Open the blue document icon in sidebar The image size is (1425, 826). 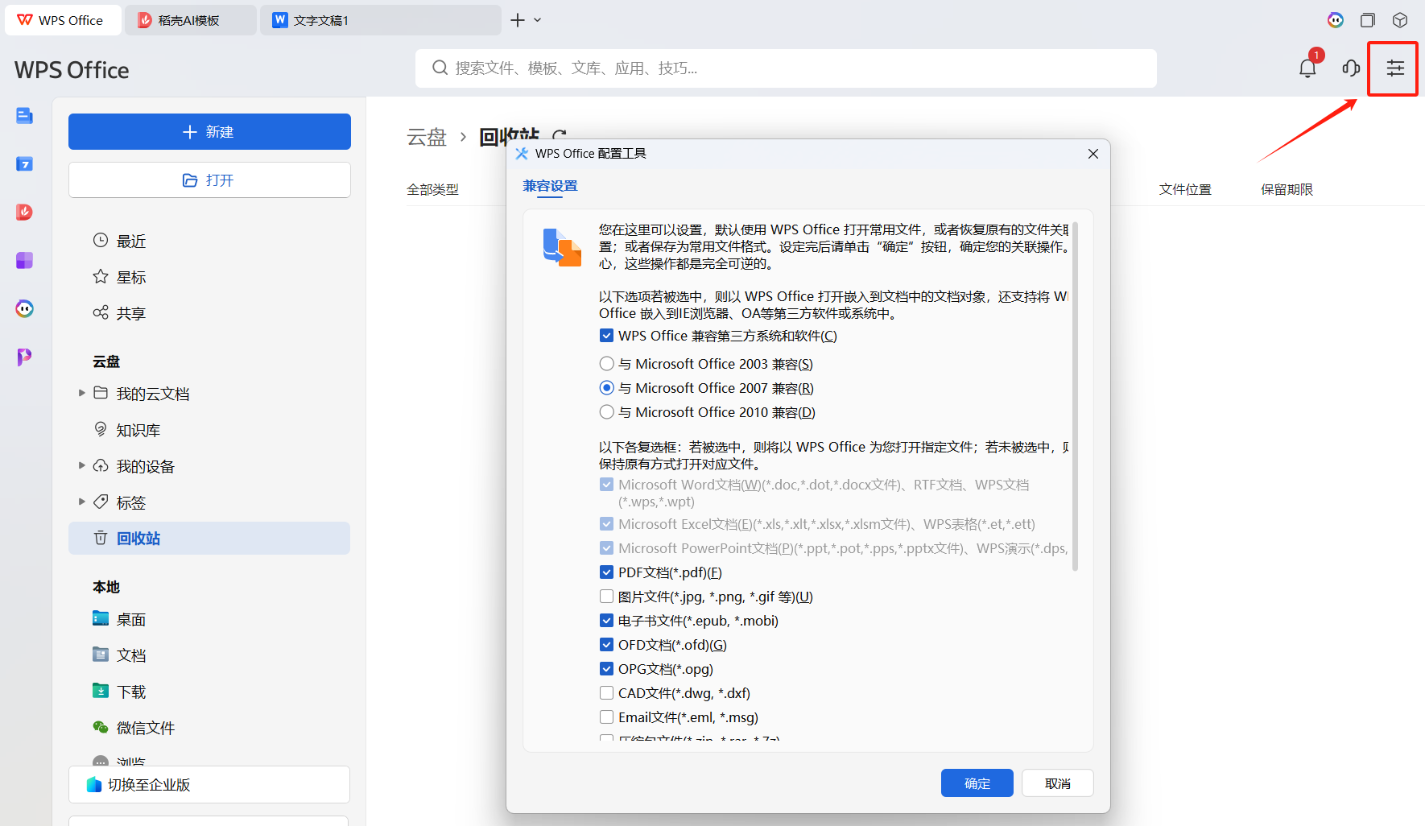pyautogui.click(x=24, y=115)
